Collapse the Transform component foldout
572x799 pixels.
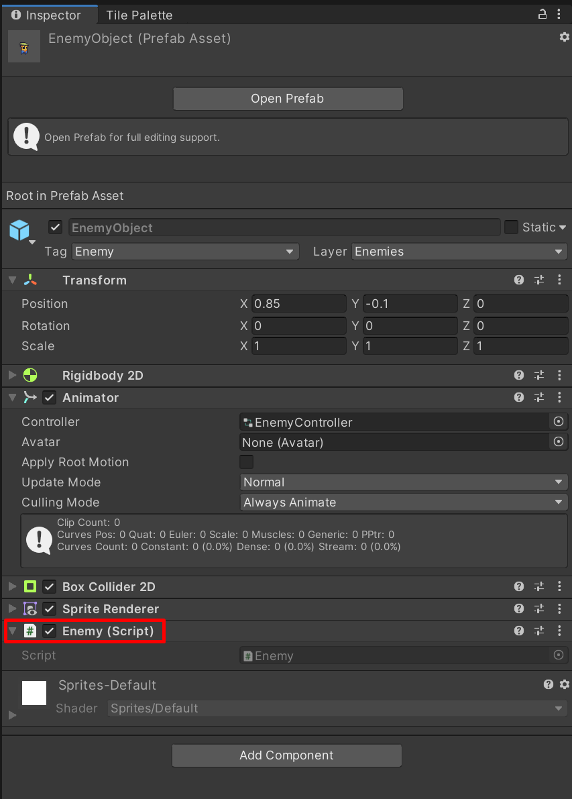[x=13, y=280]
